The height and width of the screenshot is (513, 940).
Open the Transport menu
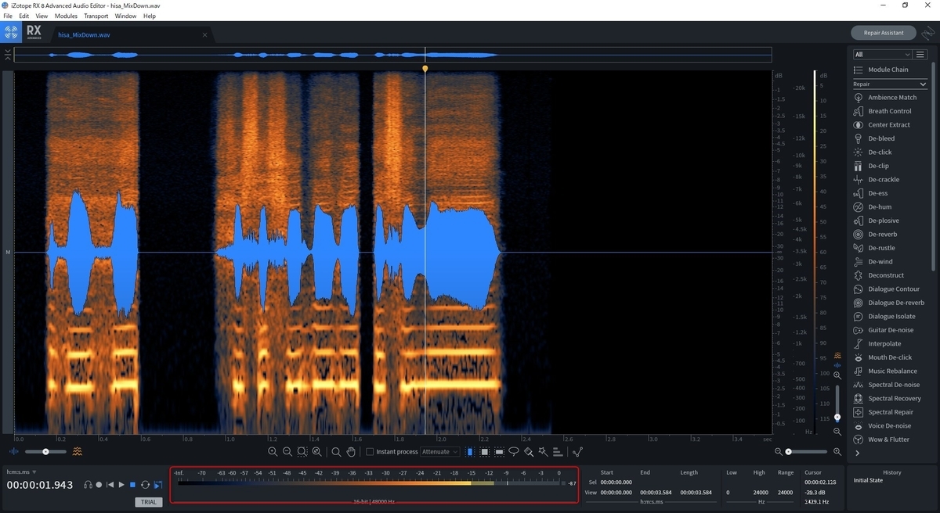96,16
